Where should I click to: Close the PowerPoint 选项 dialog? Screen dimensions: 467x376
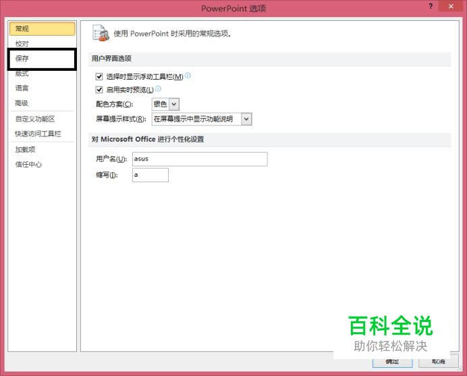[x=451, y=7]
